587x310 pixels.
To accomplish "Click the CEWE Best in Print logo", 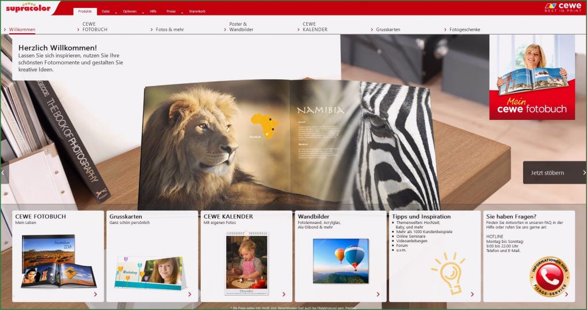I will 563,7.
